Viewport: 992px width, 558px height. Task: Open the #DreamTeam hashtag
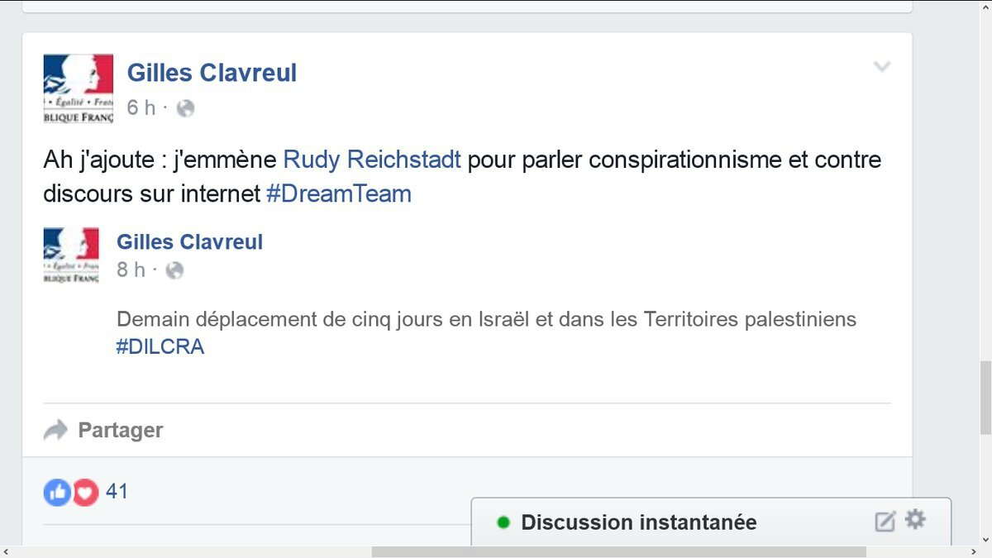(339, 193)
